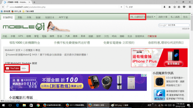Click the Huawei Mate9 promo link
Viewport: 193px width, 108px height.
[x=47, y=55]
